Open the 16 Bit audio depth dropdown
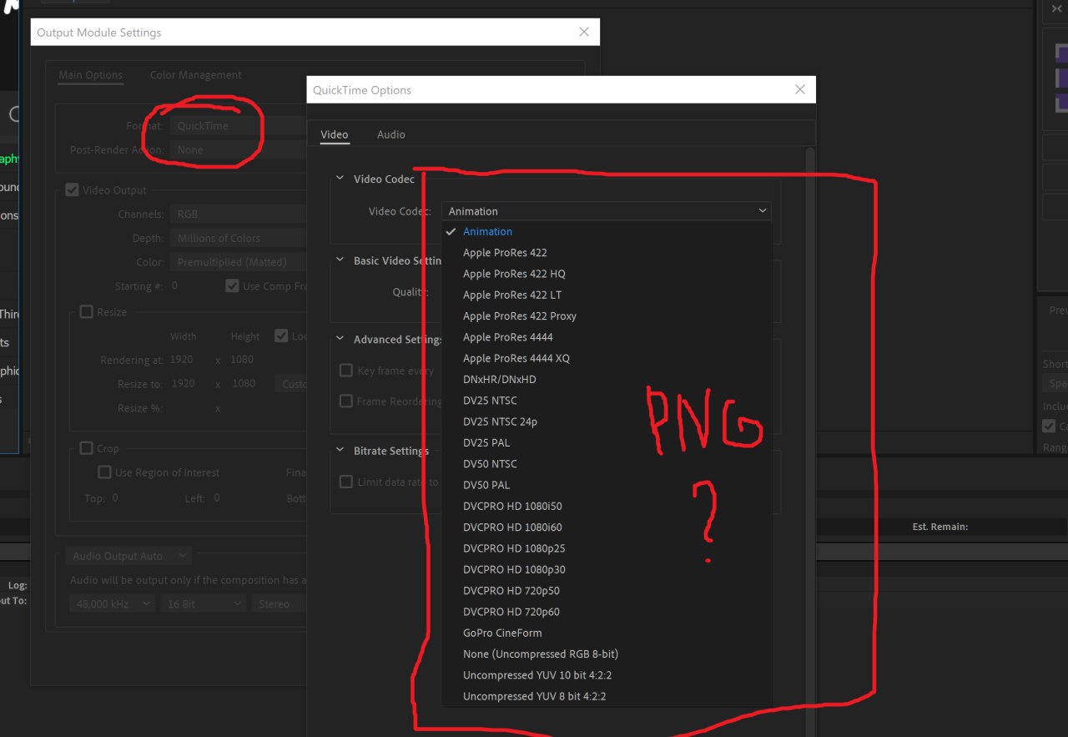The width and height of the screenshot is (1068, 737). 203,603
